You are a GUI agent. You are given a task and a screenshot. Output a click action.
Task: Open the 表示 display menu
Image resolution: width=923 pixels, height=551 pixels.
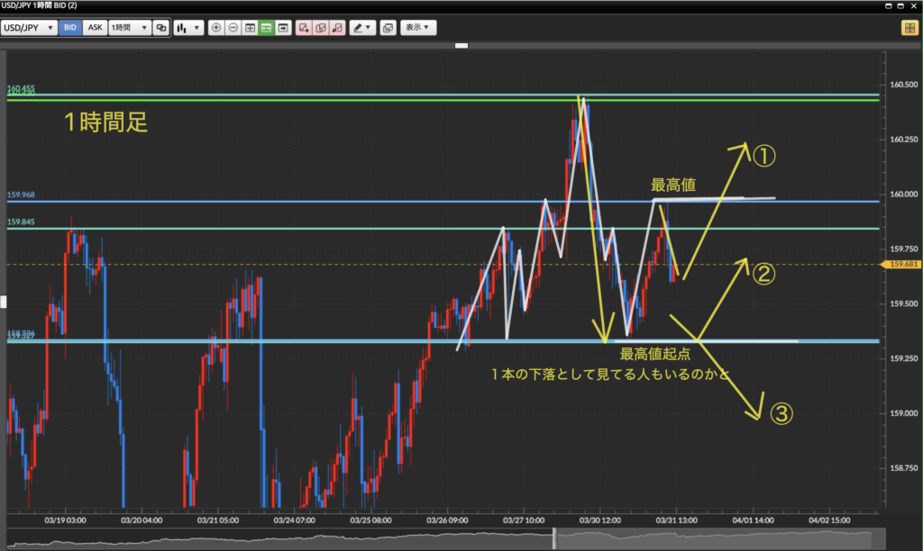tap(418, 28)
